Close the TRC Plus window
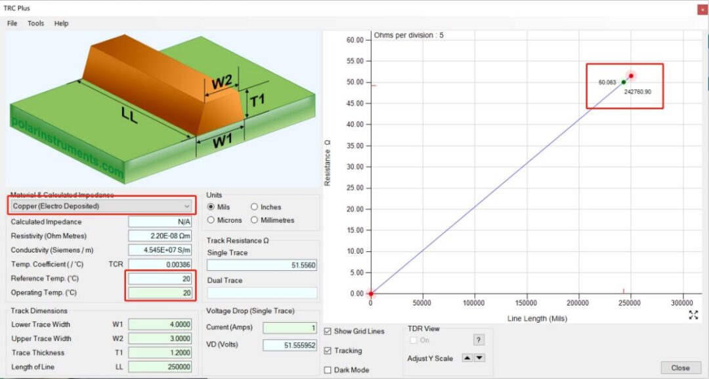 click(702, 9)
